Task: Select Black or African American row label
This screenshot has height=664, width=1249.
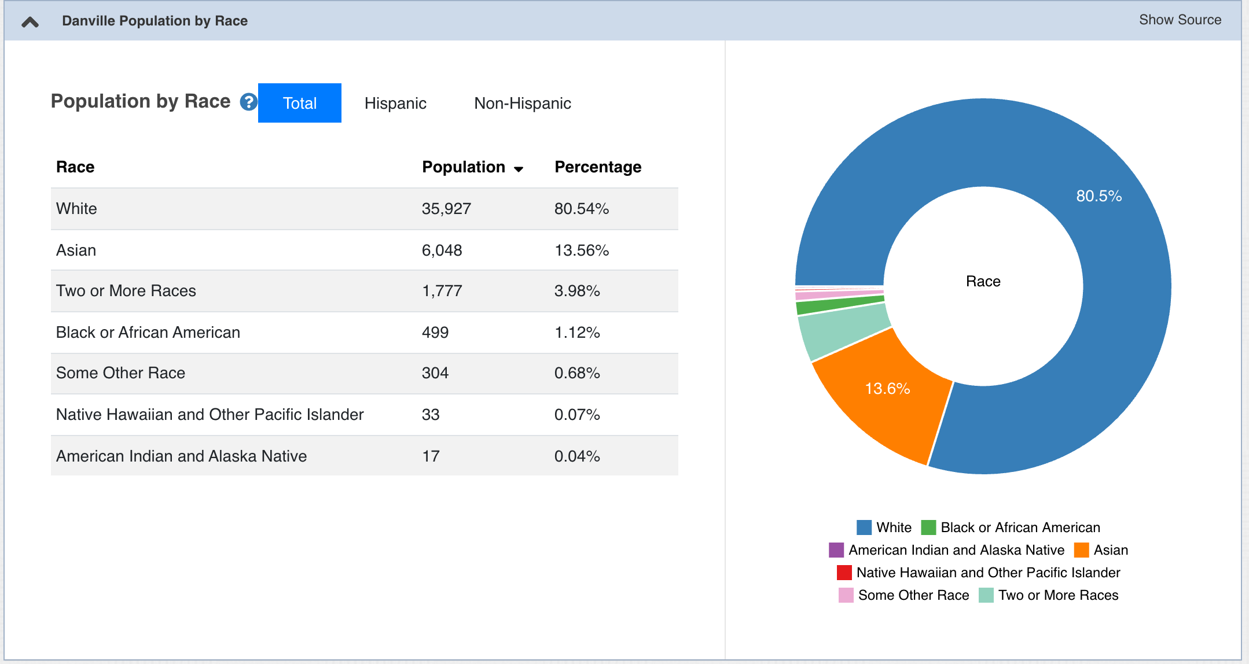Action: (148, 333)
